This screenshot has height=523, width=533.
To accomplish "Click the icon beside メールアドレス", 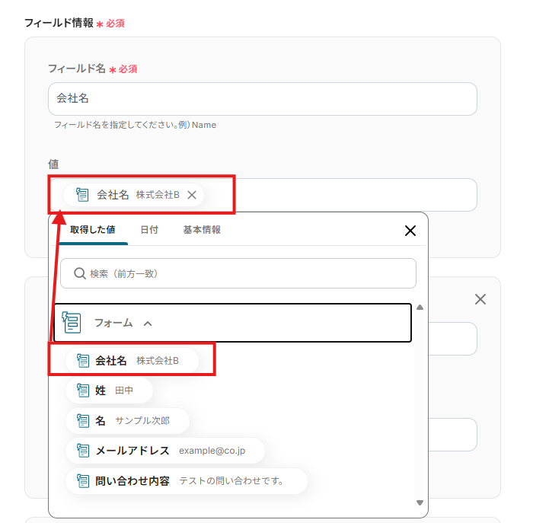I will (83, 451).
